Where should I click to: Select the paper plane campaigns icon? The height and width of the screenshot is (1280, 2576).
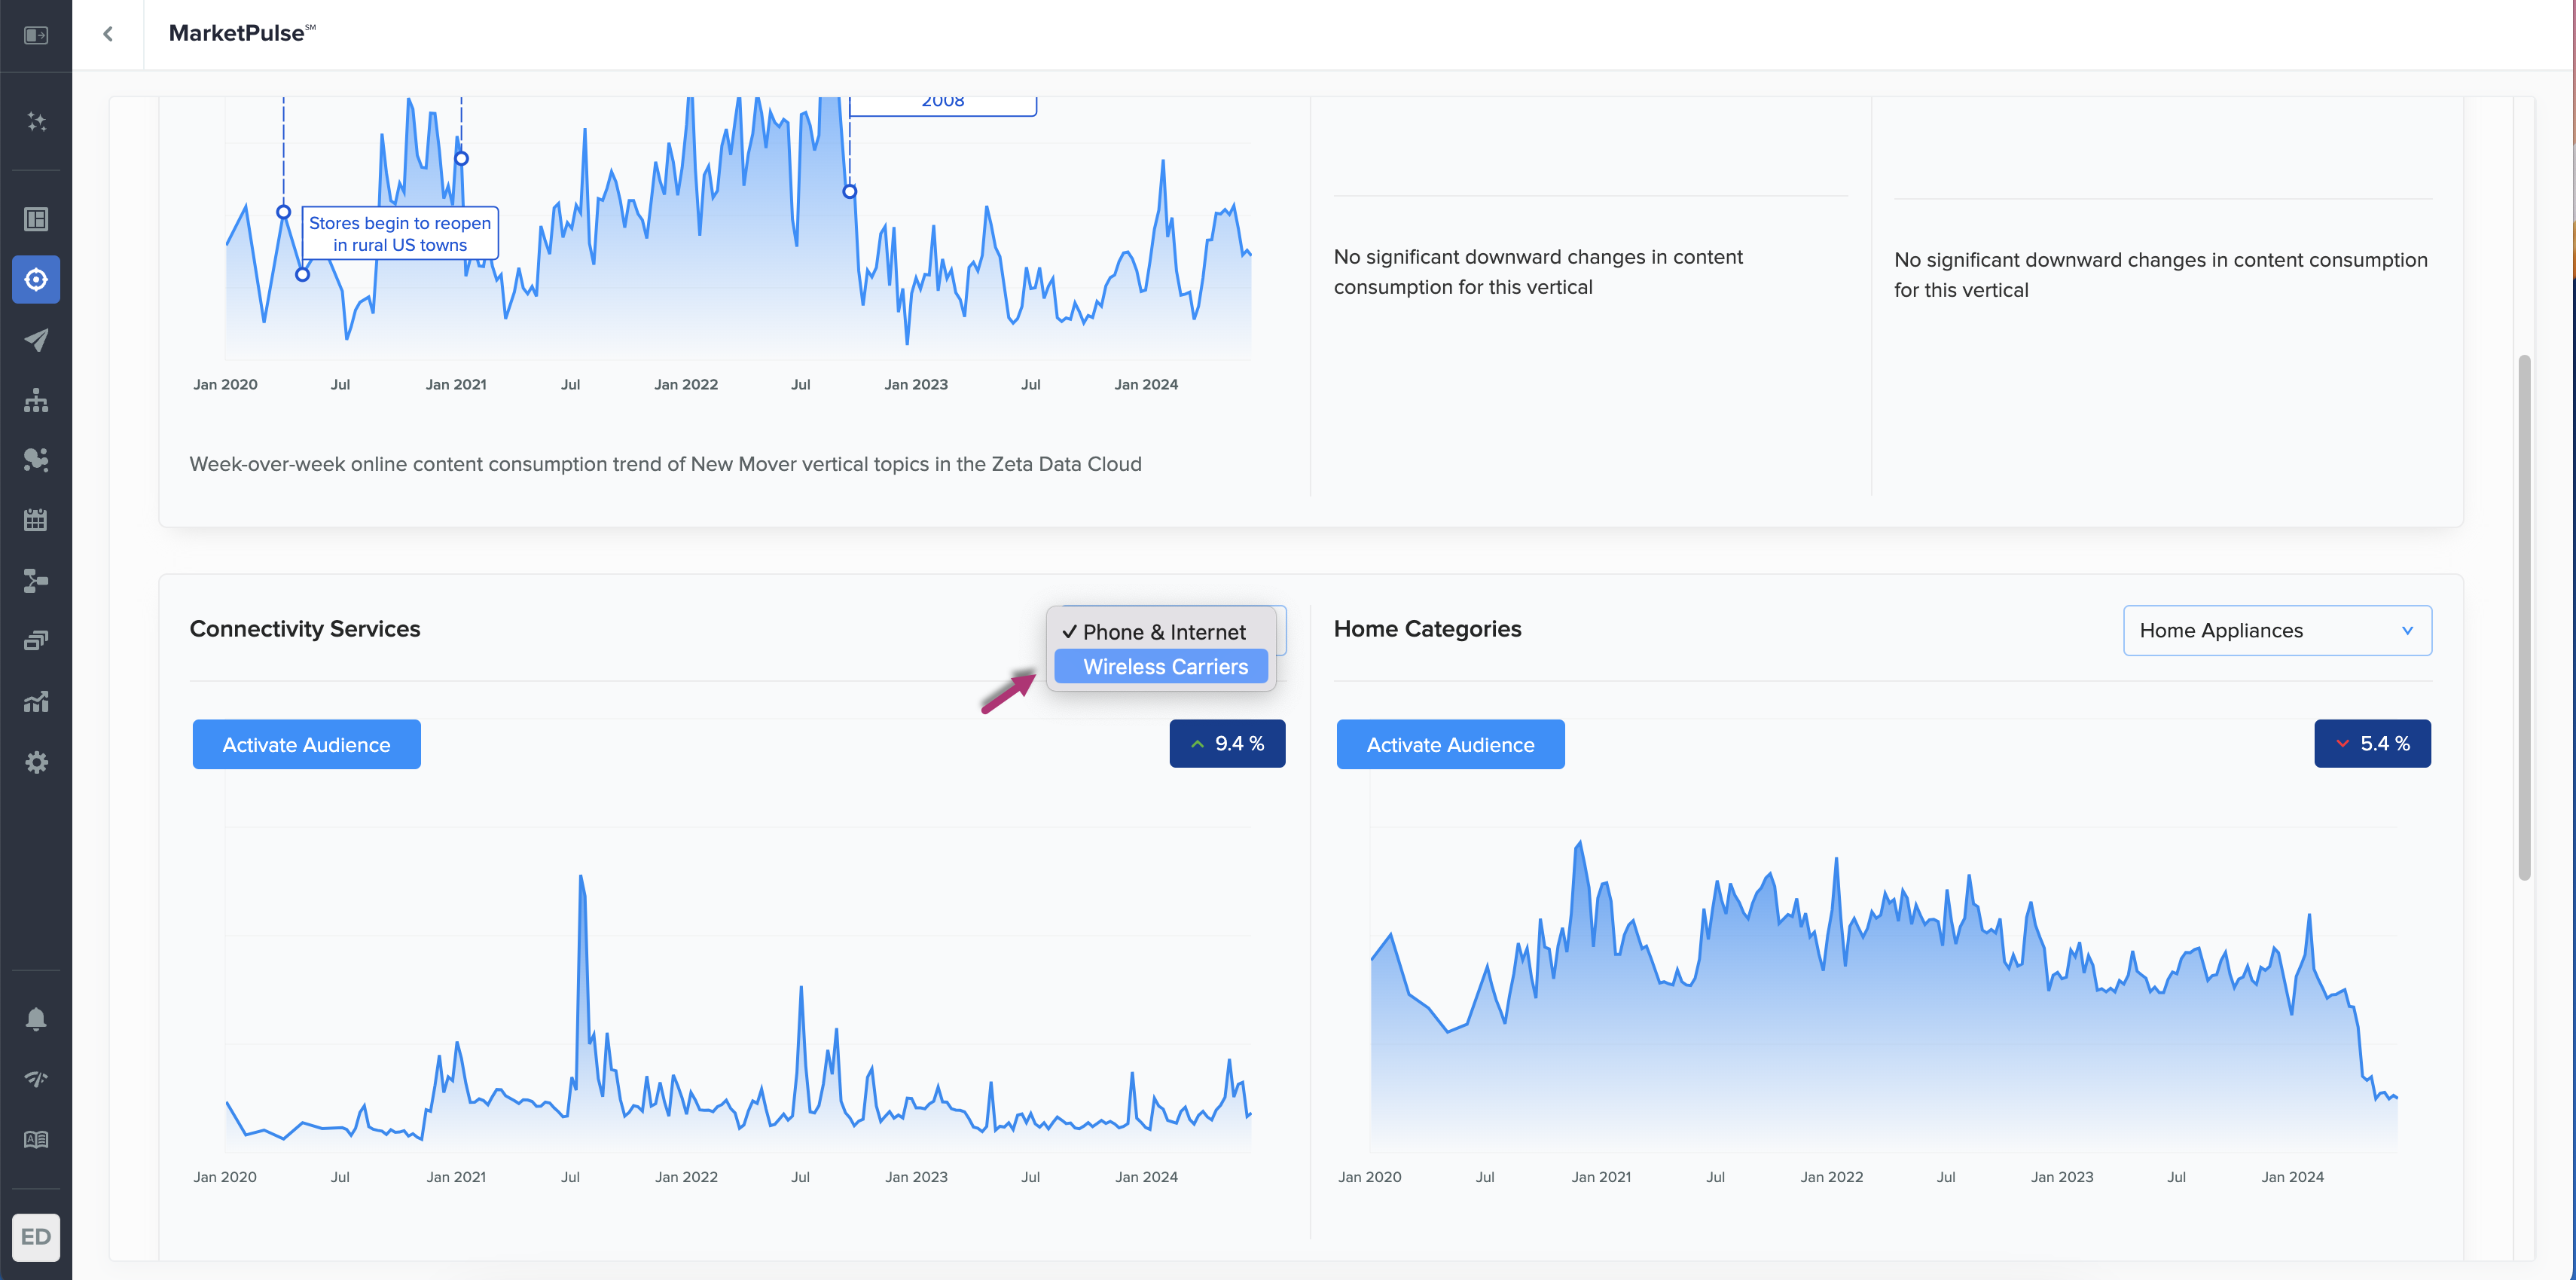(36, 340)
